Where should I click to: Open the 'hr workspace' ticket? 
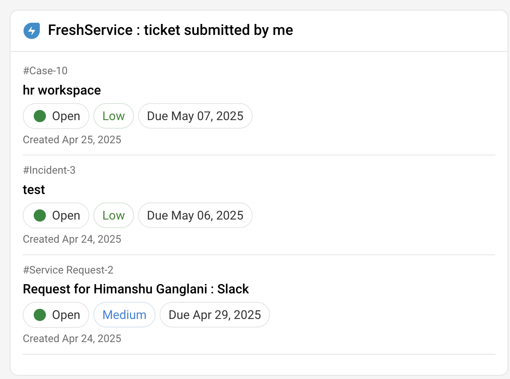coord(62,90)
